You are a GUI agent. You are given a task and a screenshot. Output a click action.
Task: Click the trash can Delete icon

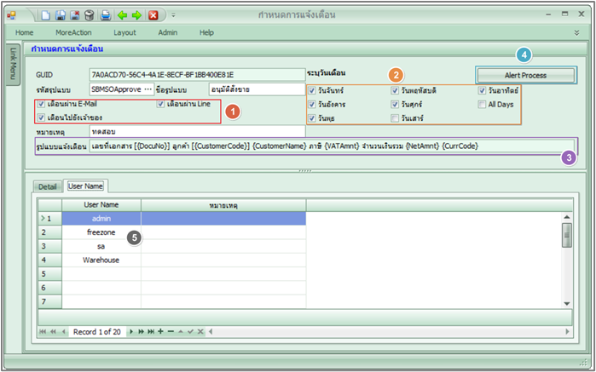pos(88,15)
